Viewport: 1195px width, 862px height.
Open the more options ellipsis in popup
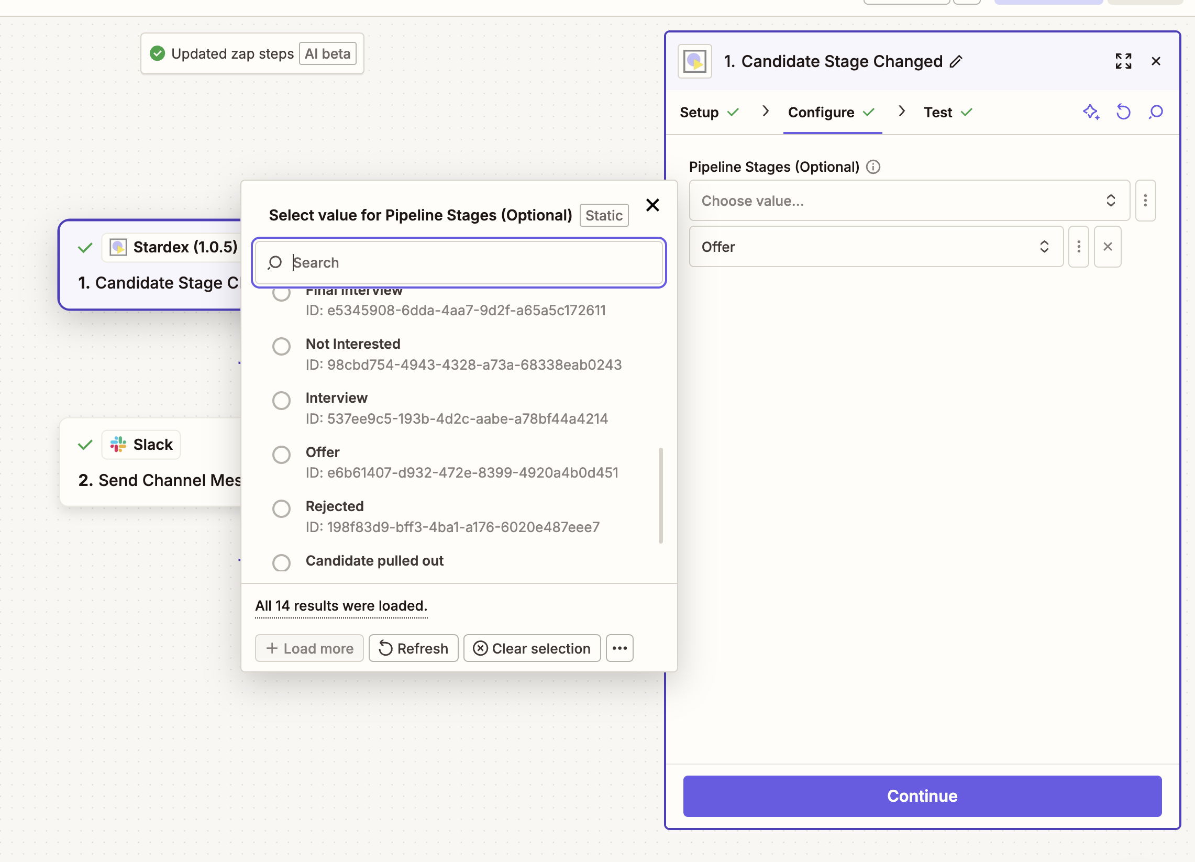619,648
